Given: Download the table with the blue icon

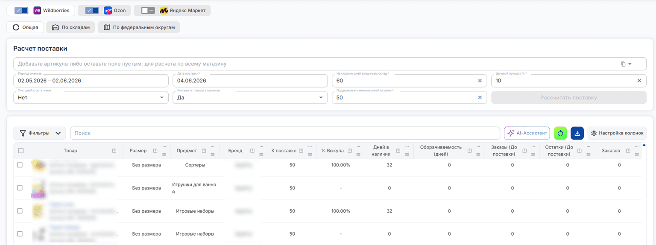Looking at the screenshot, I should (577, 133).
